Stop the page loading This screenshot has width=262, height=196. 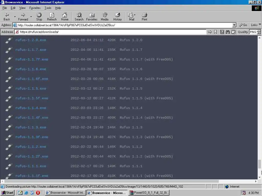39,17
